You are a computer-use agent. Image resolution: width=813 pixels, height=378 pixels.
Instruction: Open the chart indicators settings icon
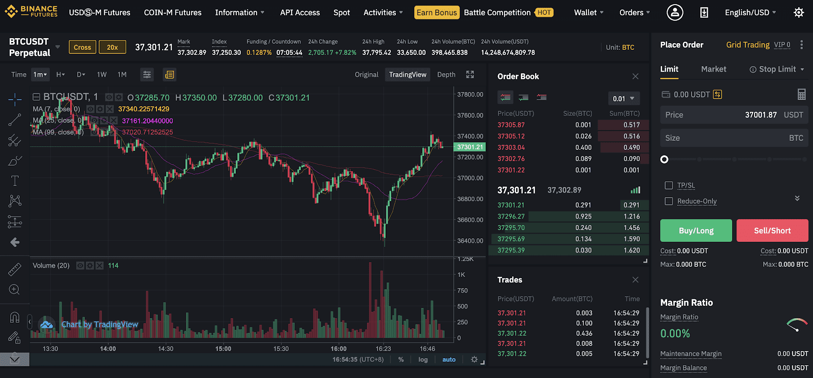(147, 75)
